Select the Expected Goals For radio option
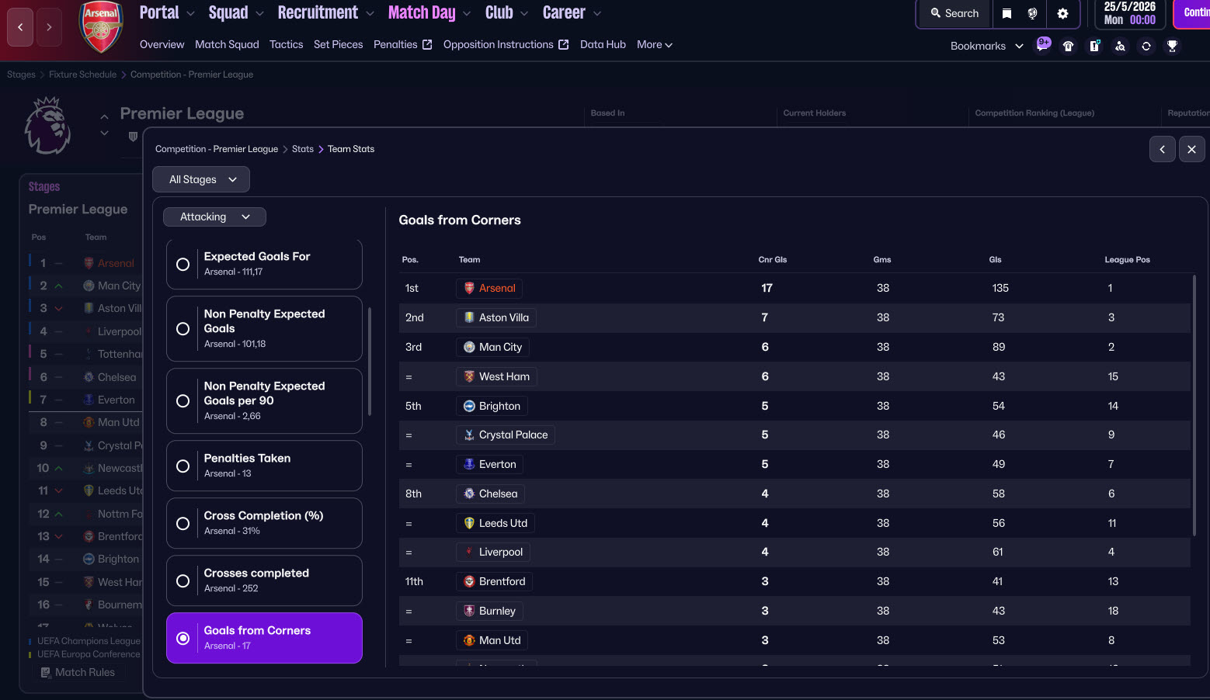 [x=183, y=264]
